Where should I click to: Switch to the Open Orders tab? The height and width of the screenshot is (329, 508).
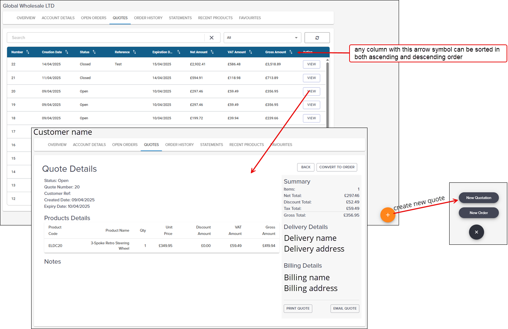click(x=94, y=18)
